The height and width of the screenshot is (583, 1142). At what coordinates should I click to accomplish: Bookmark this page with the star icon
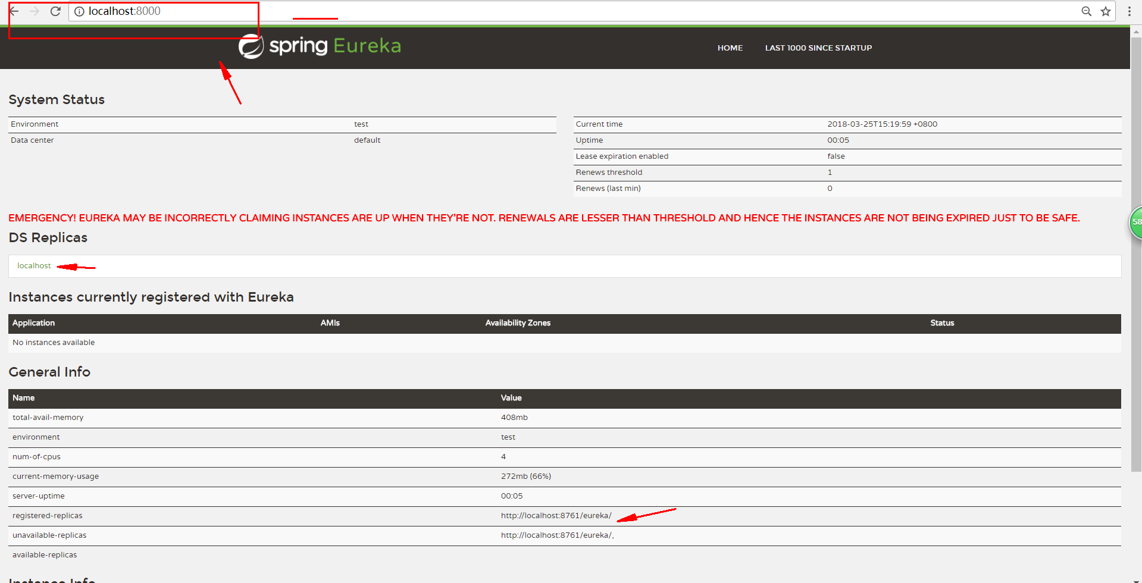[x=1106, y=11]
